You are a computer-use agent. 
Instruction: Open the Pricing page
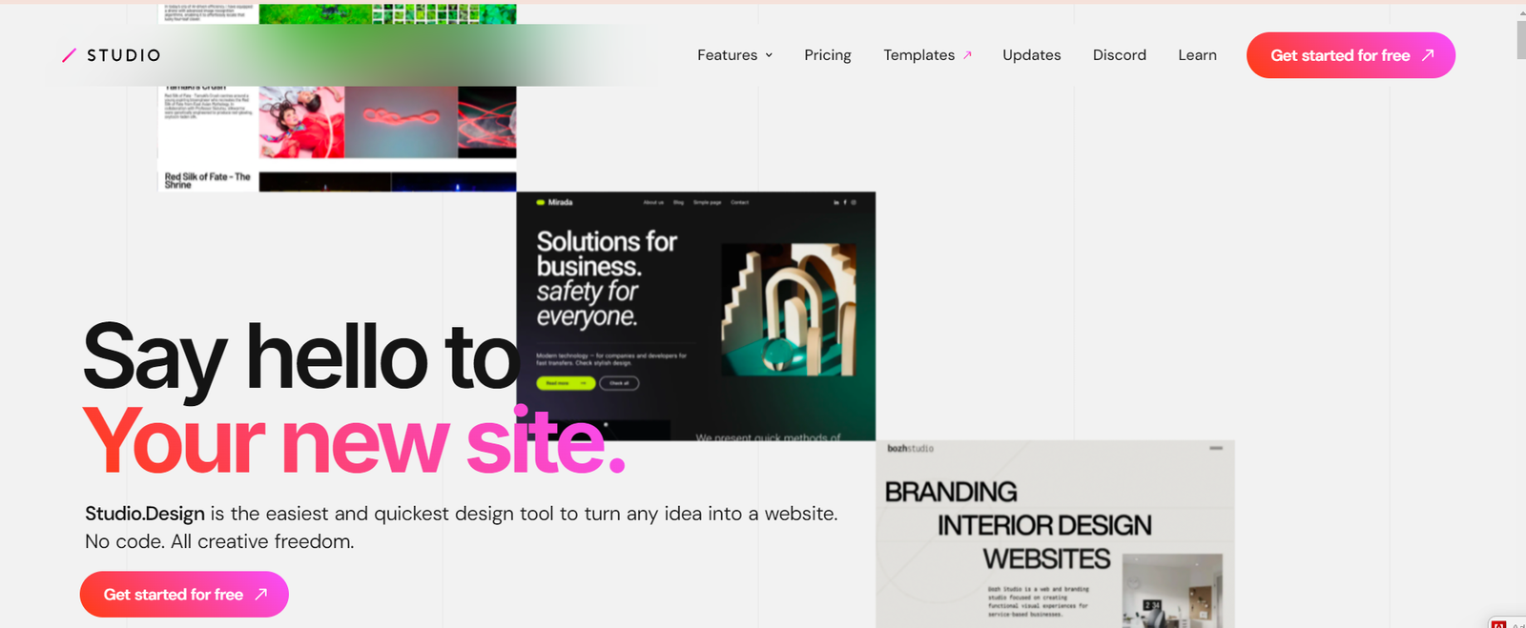coord(827,55)
